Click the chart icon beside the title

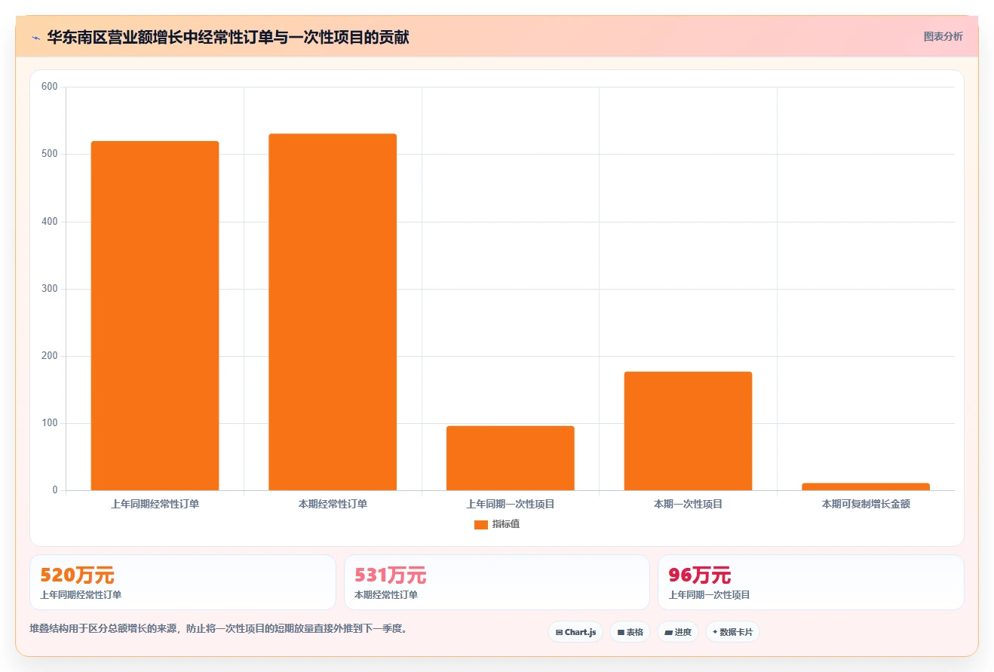[35, 38]
